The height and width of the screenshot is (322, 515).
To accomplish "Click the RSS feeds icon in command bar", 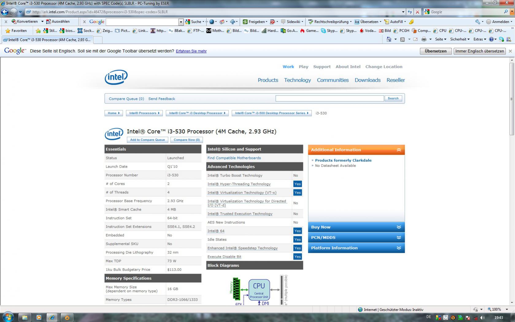I will point(402,39).
